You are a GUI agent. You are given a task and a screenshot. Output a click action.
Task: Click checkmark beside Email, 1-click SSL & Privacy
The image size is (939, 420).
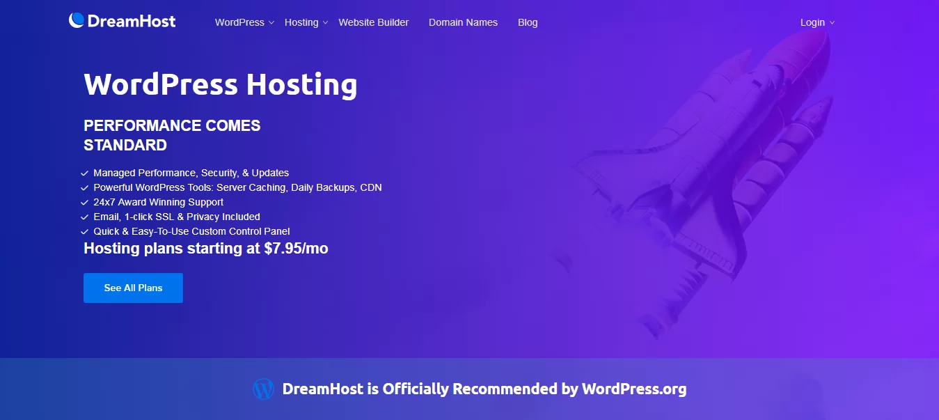point(85,217)
